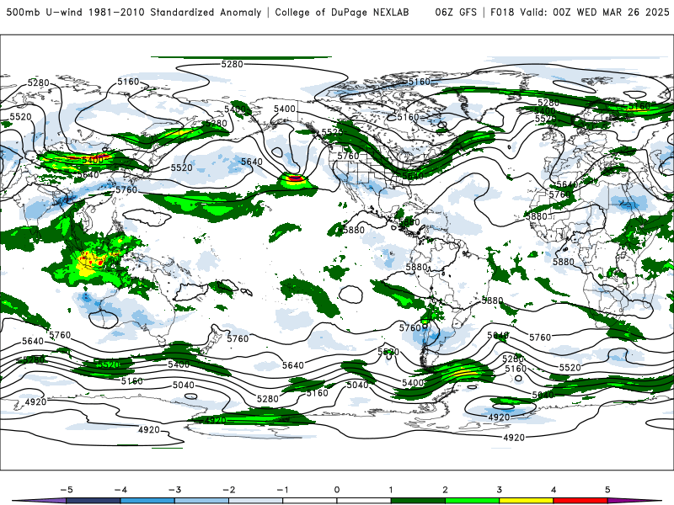Click the dark navy -5 to -4 color swatch
Screen dimensions: 674x505
(x=94, y=501)
